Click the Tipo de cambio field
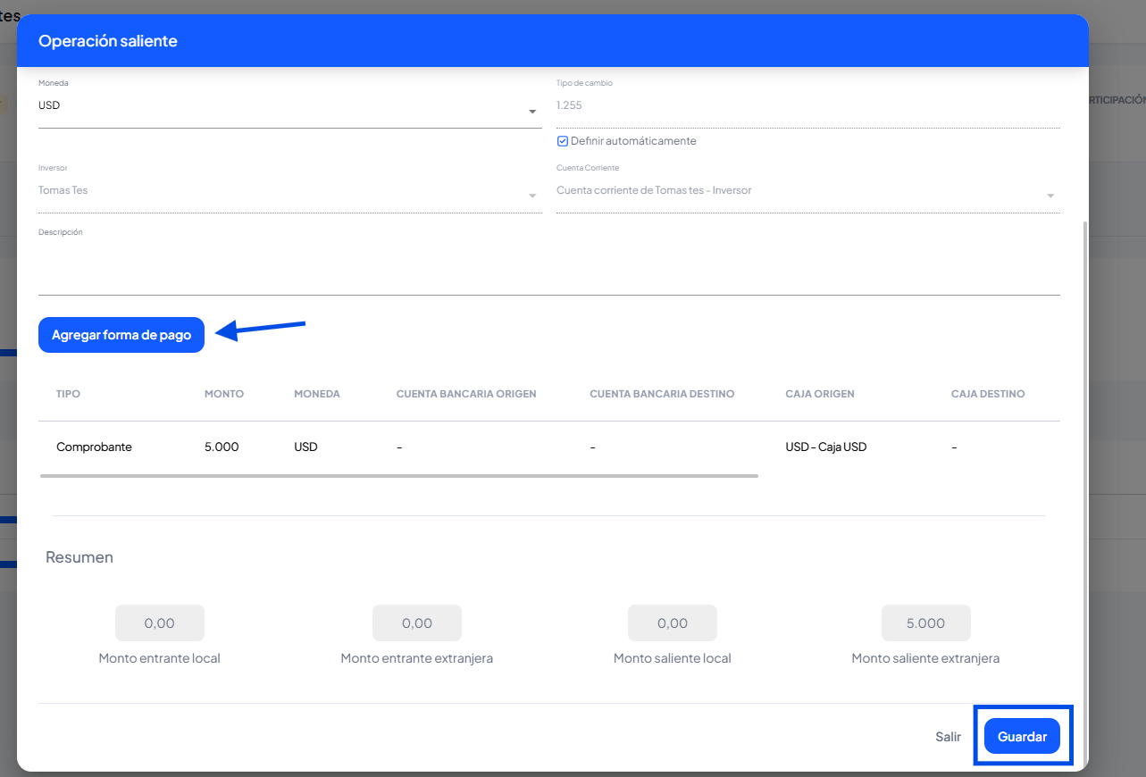This screenshot has width=1146, height=777. (x=807, y=105)
